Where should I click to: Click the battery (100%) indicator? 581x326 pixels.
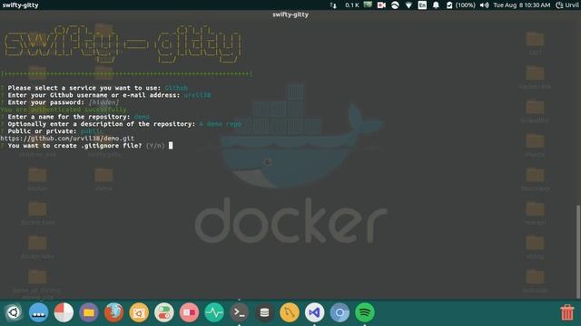[x=460, y=5]
